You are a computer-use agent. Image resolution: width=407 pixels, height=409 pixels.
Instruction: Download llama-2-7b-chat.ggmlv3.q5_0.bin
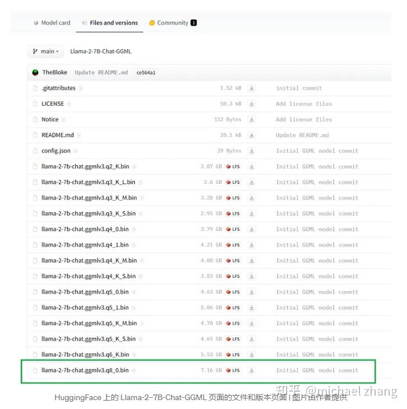tap(252, 292)
